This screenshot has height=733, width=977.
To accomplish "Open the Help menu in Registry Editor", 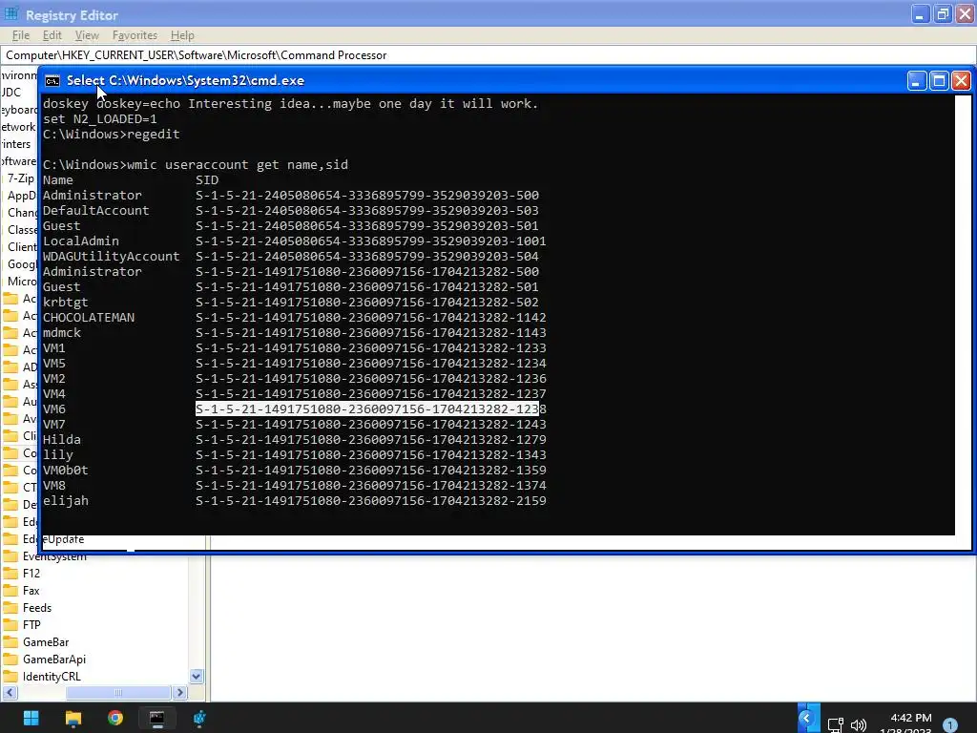I will click(182, 35).
